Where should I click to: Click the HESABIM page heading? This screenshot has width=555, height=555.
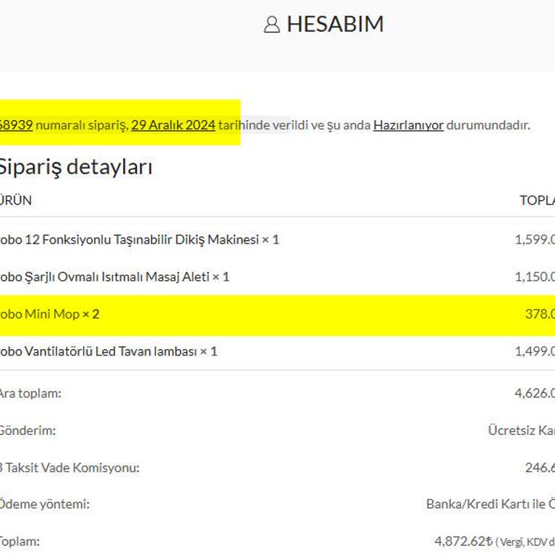pyautogui.click(x=335, y=25)
